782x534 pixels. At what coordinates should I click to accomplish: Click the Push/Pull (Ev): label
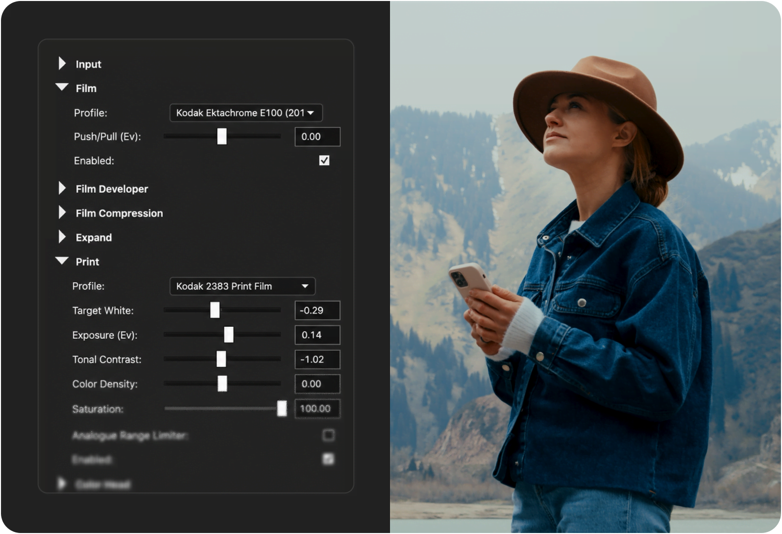[x=107, y=136]
